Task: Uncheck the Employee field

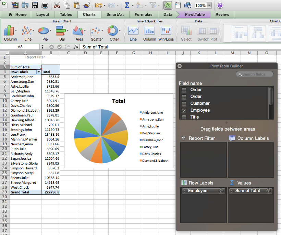Action: click(184, 110)
